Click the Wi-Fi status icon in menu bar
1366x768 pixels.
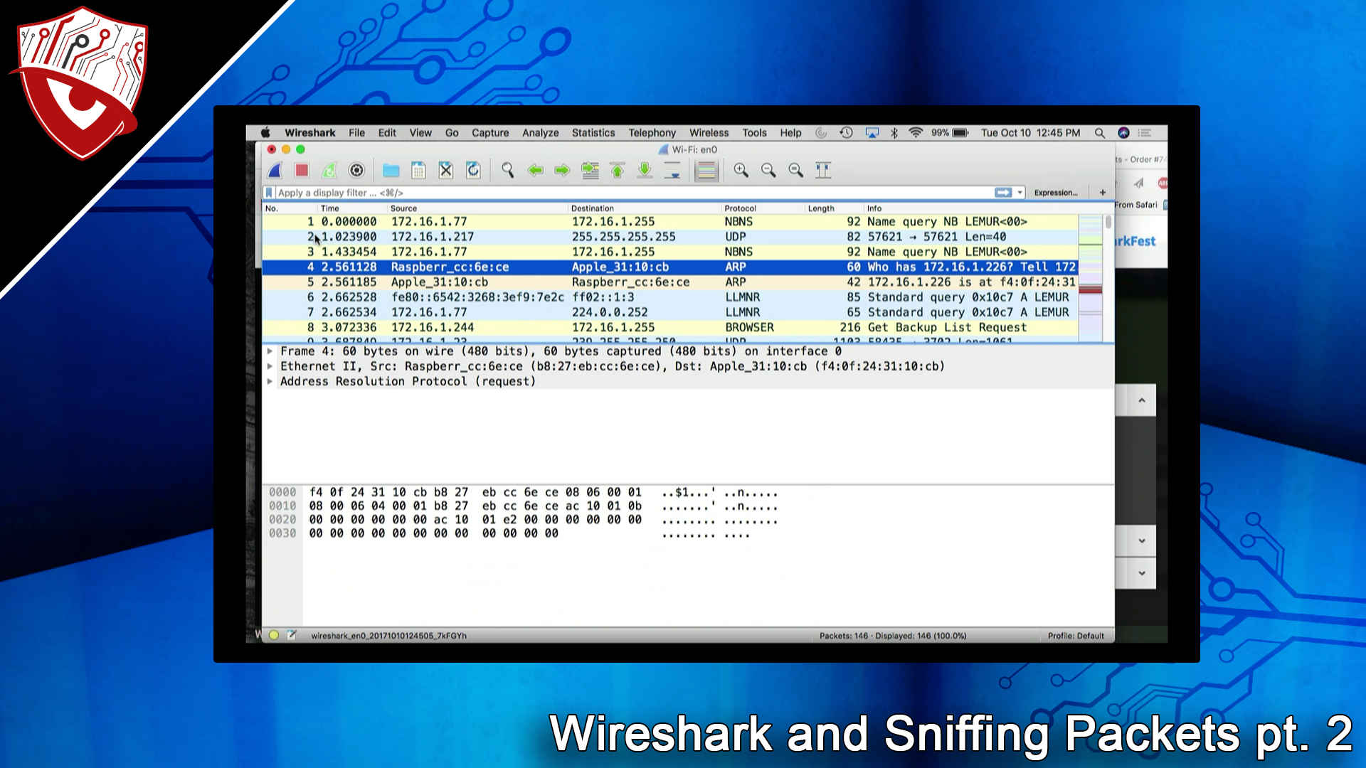coord(916,133)
